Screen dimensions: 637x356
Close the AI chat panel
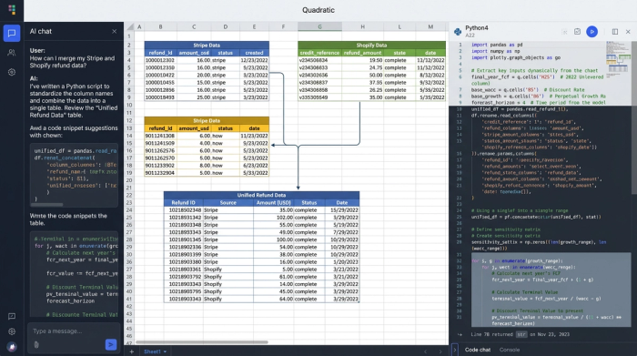tap(114, 31)
